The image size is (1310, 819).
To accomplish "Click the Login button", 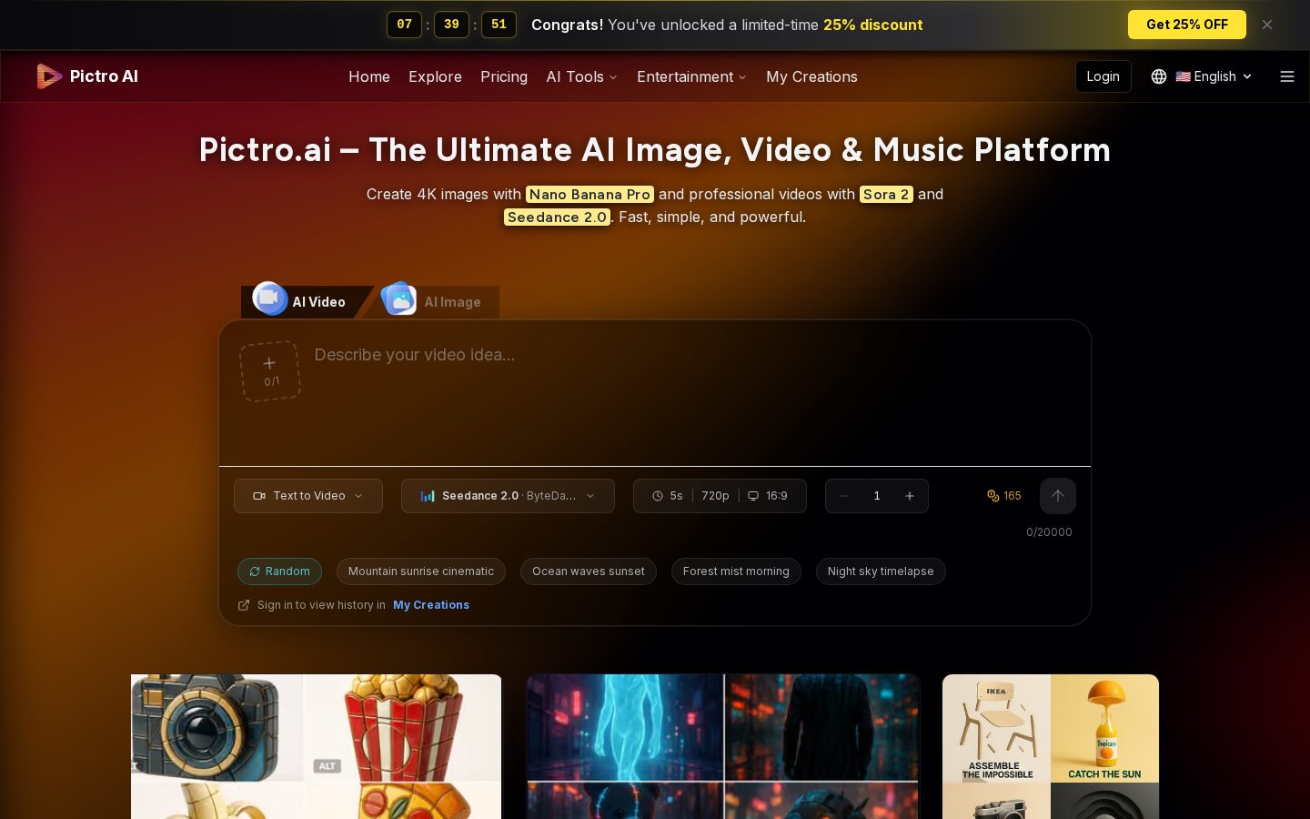I will (x=1103, y=76).
